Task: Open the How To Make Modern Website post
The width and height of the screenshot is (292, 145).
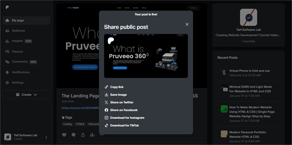Action: click(252, 112)
